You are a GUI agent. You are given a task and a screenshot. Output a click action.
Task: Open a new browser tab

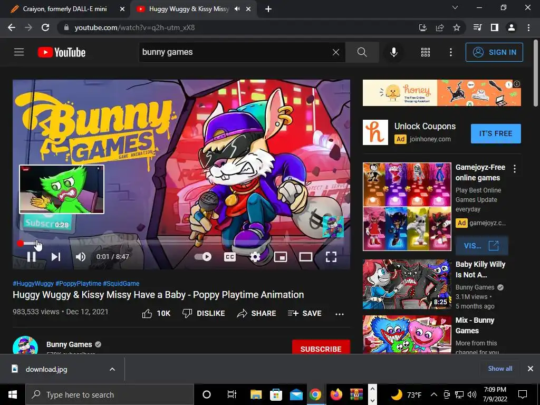pos(268,9)
